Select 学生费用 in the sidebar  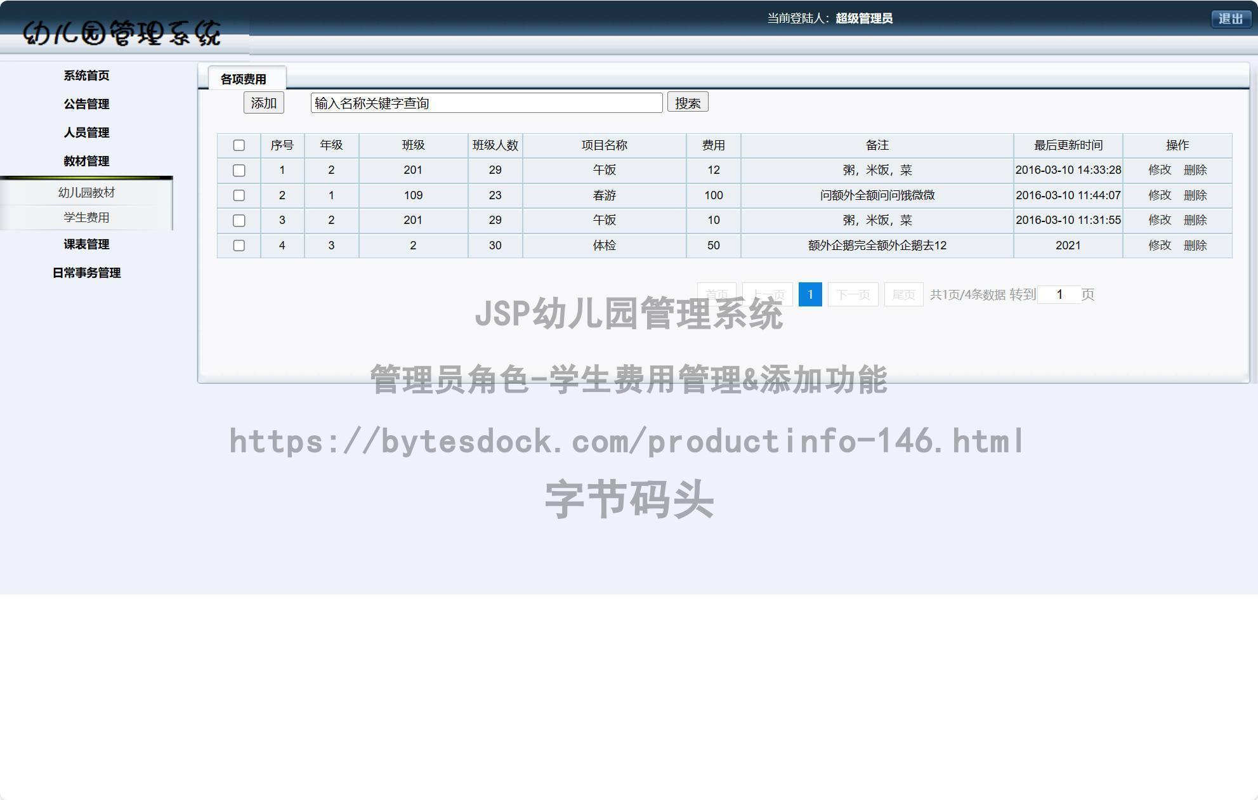pyautogui.click(x=86, y=216)
